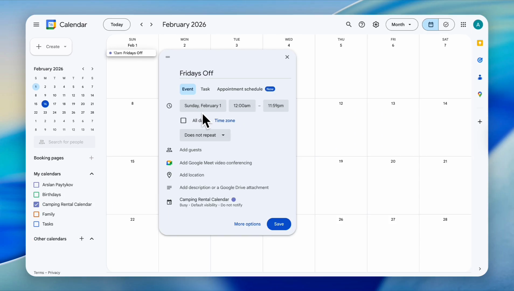Click the Today button
This screenshot has height=291, width=514.
117,25
